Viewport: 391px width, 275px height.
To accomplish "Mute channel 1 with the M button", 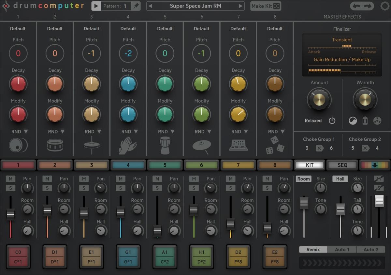I will pyautogui.click(x=10, y=179).
